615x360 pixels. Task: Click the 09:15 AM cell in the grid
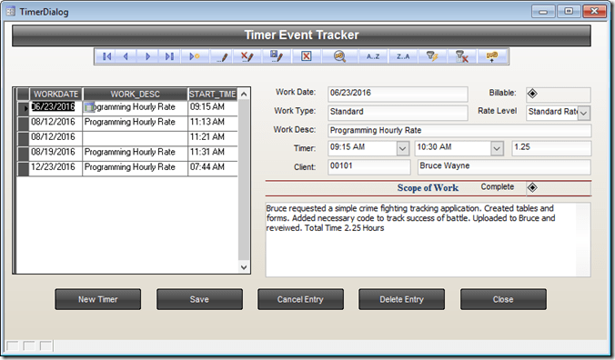point(213,107)
